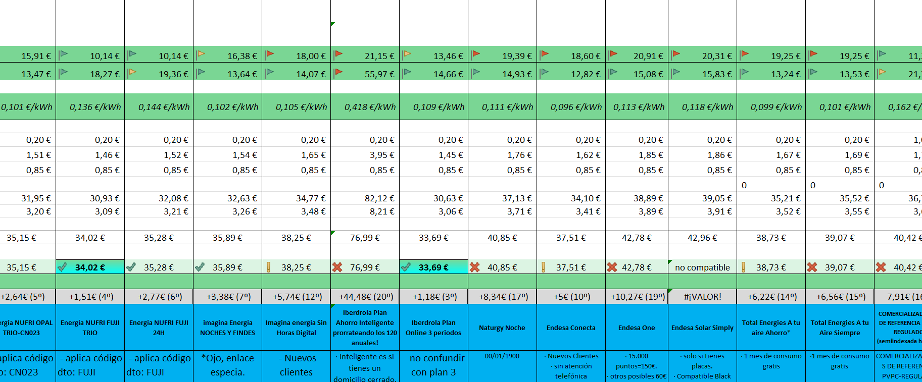Select the Iberdrola Plan Online 3 periodos cell
922x382 pixels.
[x=434, y=328]
